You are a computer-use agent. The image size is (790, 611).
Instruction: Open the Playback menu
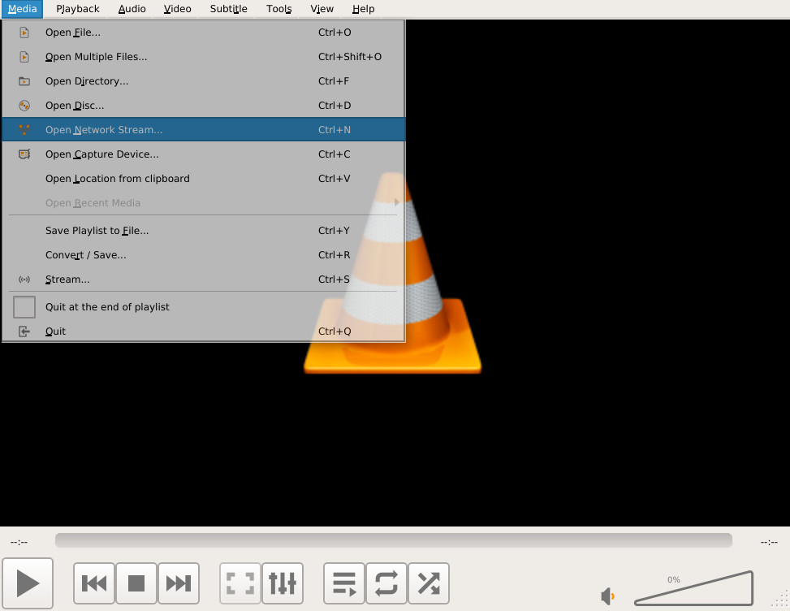tap(78, 9)
